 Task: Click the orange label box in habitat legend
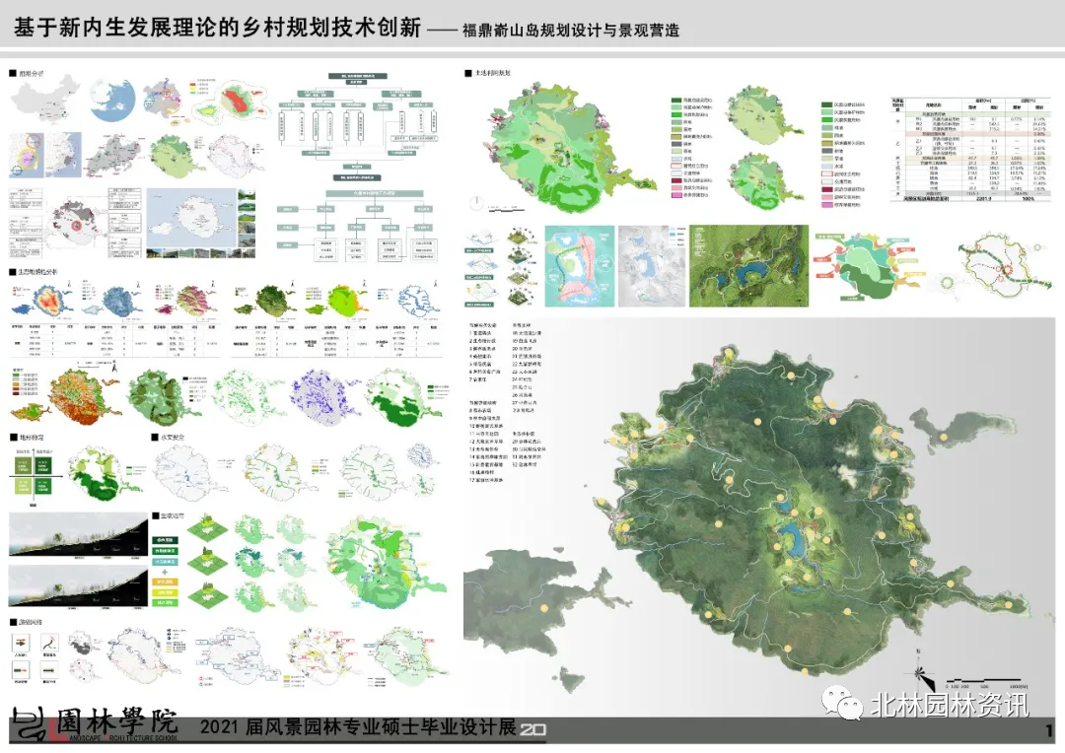[165, 582]
